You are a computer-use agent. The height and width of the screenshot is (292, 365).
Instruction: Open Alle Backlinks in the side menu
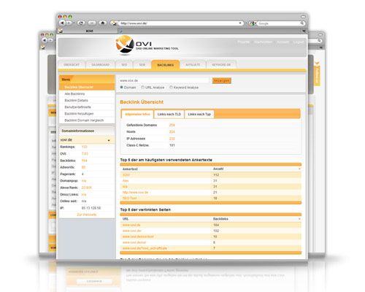(87, 93)
